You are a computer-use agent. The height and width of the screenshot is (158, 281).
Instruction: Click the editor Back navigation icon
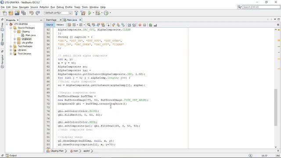pos(74,25)
